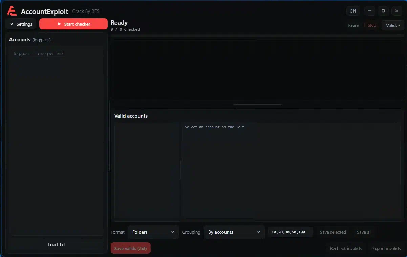Click the "Grouping" label

191,232
